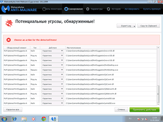Click the Местоположение column header
Image resolution: width=163 pixels, height=122 pixels.
coord(111,48)
